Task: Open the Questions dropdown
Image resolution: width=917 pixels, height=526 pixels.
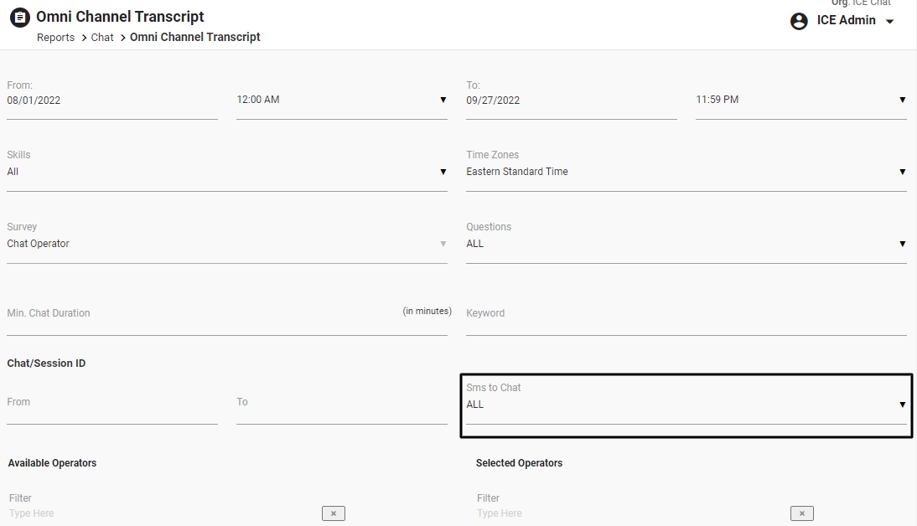Action: (x=902, y=245)
